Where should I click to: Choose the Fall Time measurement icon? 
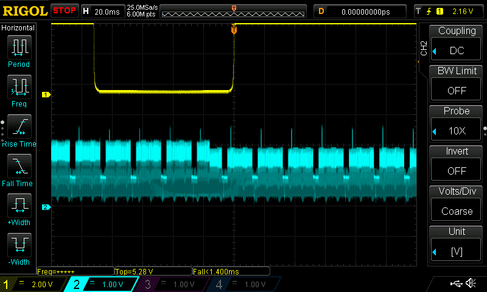click(19, 166)
